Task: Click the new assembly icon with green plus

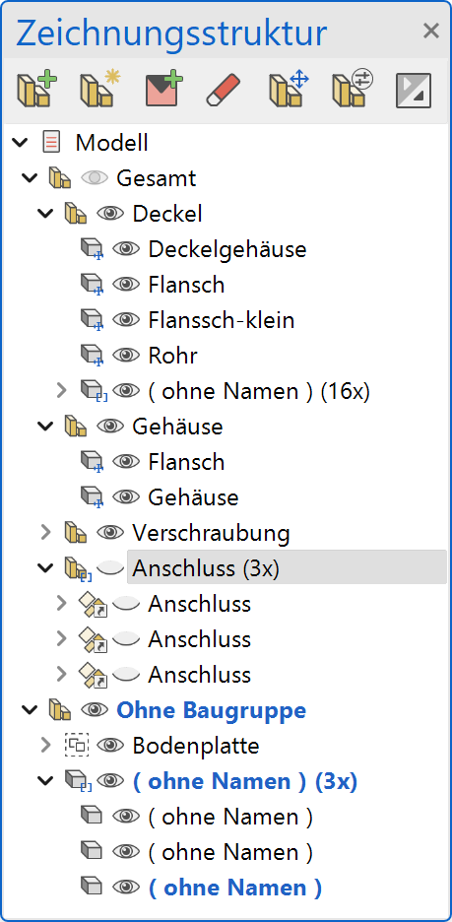Action: tap(36, 90)
